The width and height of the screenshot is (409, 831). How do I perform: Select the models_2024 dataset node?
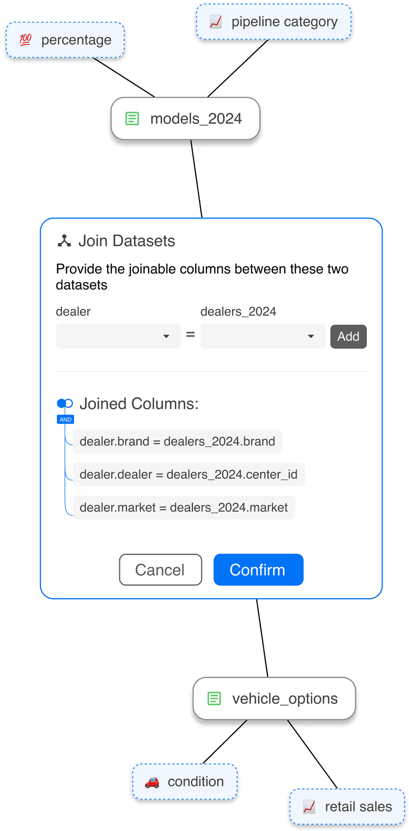185,119
